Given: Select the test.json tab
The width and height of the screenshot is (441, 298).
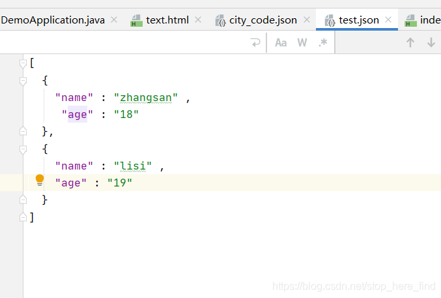Looking at the screenshot, I should [358, 20].
